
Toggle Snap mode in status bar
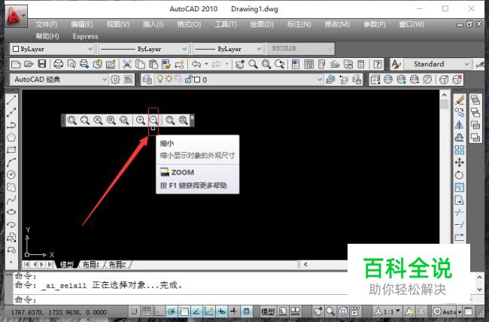(x=134, y=311)
